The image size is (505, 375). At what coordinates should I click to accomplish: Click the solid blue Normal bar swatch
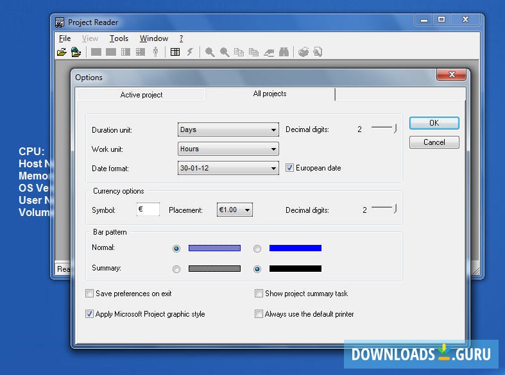point(295,248)
